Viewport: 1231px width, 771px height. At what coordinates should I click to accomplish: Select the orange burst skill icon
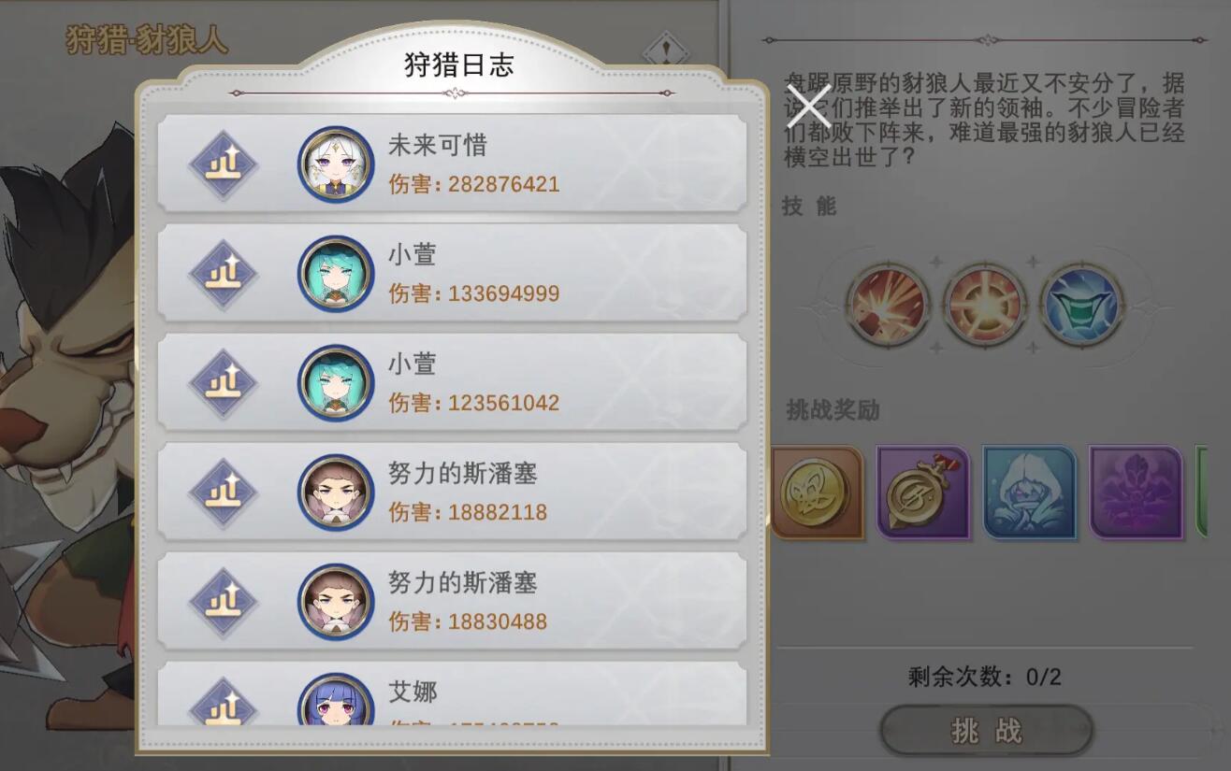coord(985,305)
